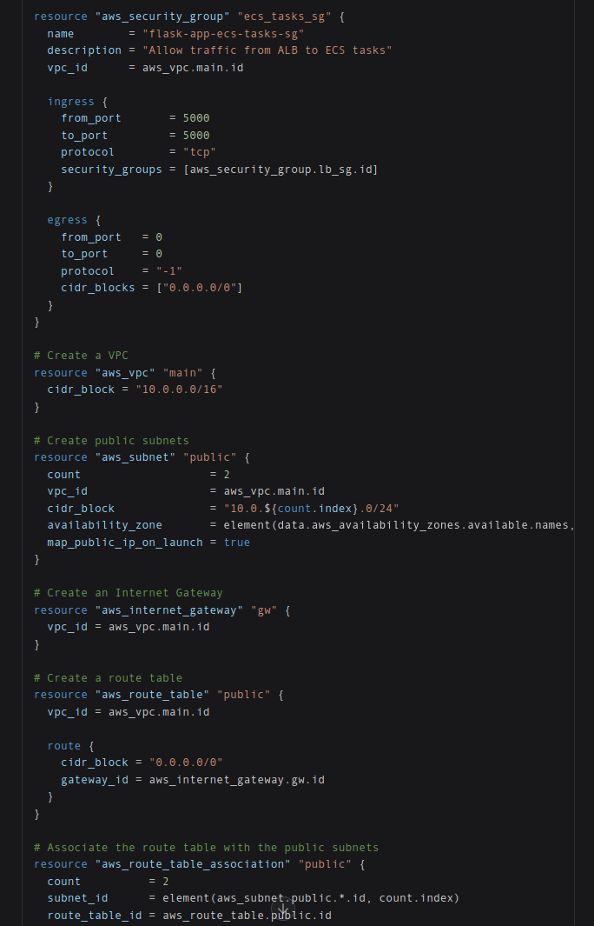The width and height of the screenshot is (594, 926).
Task: Place cursor on ingress from_port 5000 value
Action: 195,118
